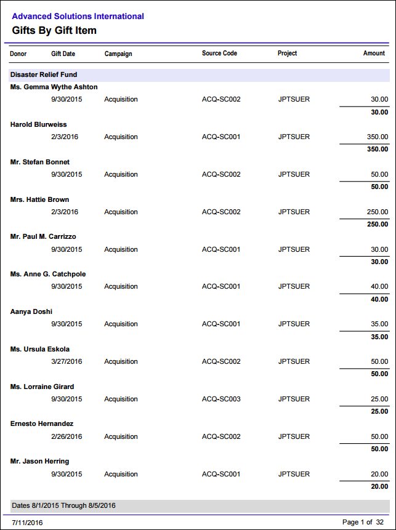Click the Source Code column header
This screenshot has height=530, width=396.
pyautogui.click(x=219, y=53)
